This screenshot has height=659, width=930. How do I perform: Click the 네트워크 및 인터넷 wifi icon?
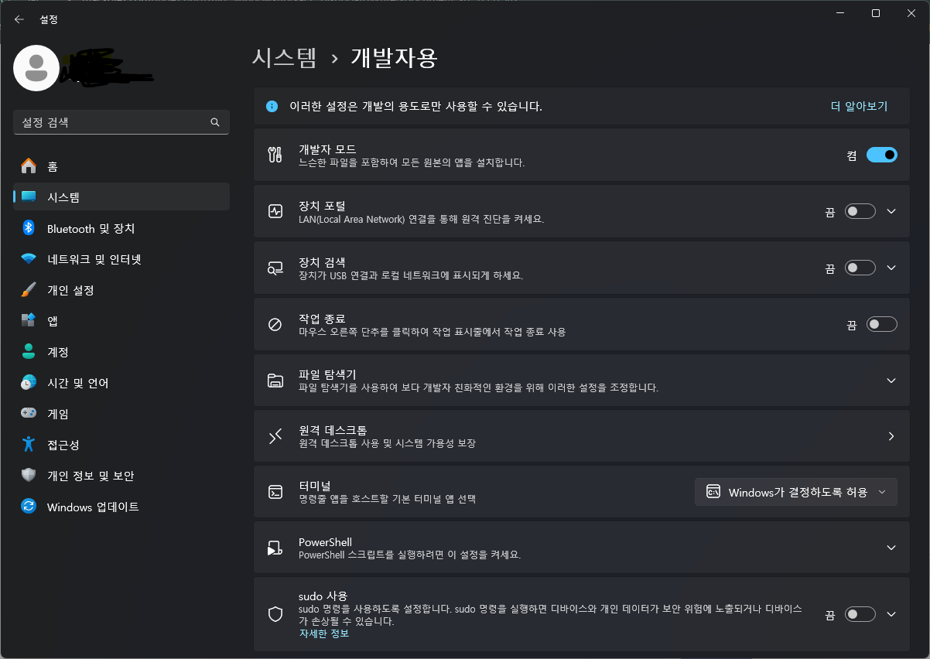tap(29, 259)
